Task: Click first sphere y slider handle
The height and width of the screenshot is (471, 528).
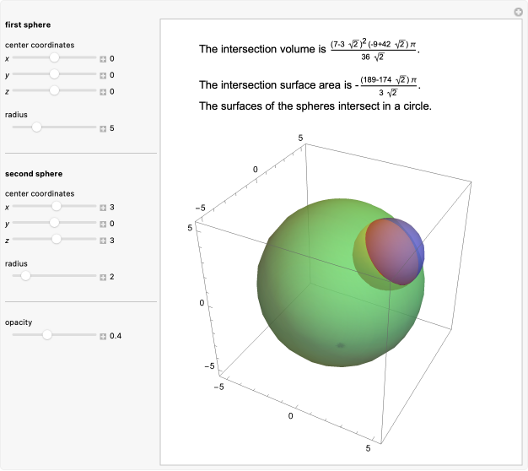Action: point(54,74)
